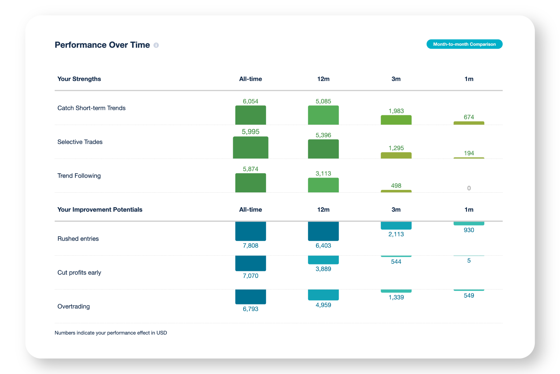Open the Selective Trades strength row
560x374 pixels.
80,142
